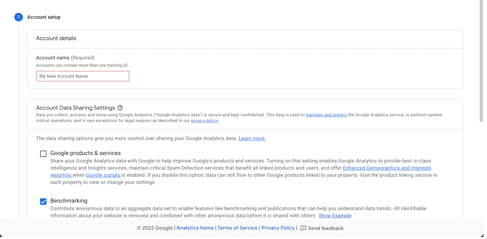The height and width of the screenshot is (239, 487).
Task: Click 'Show Example' under Benchmarking
Action: [335, 215]
